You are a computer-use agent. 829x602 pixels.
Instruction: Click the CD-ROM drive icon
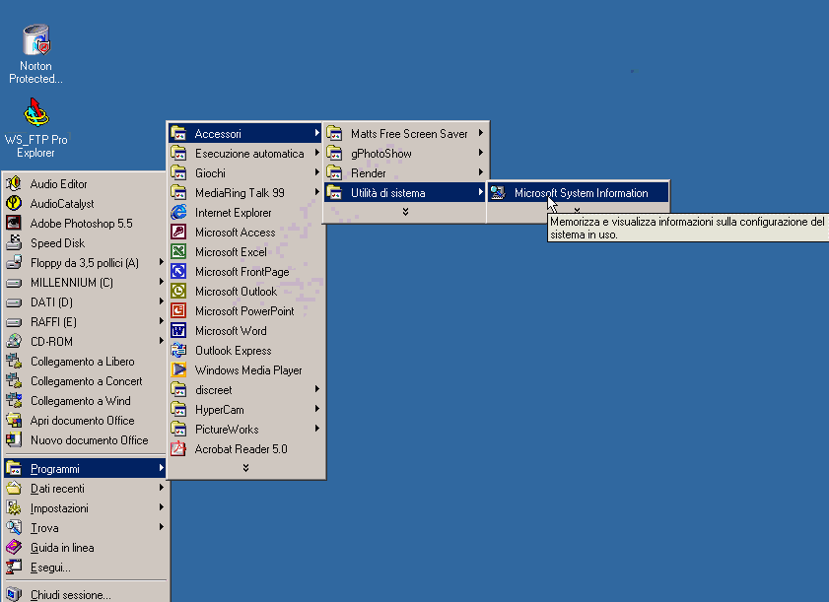(x=14, y=342)
